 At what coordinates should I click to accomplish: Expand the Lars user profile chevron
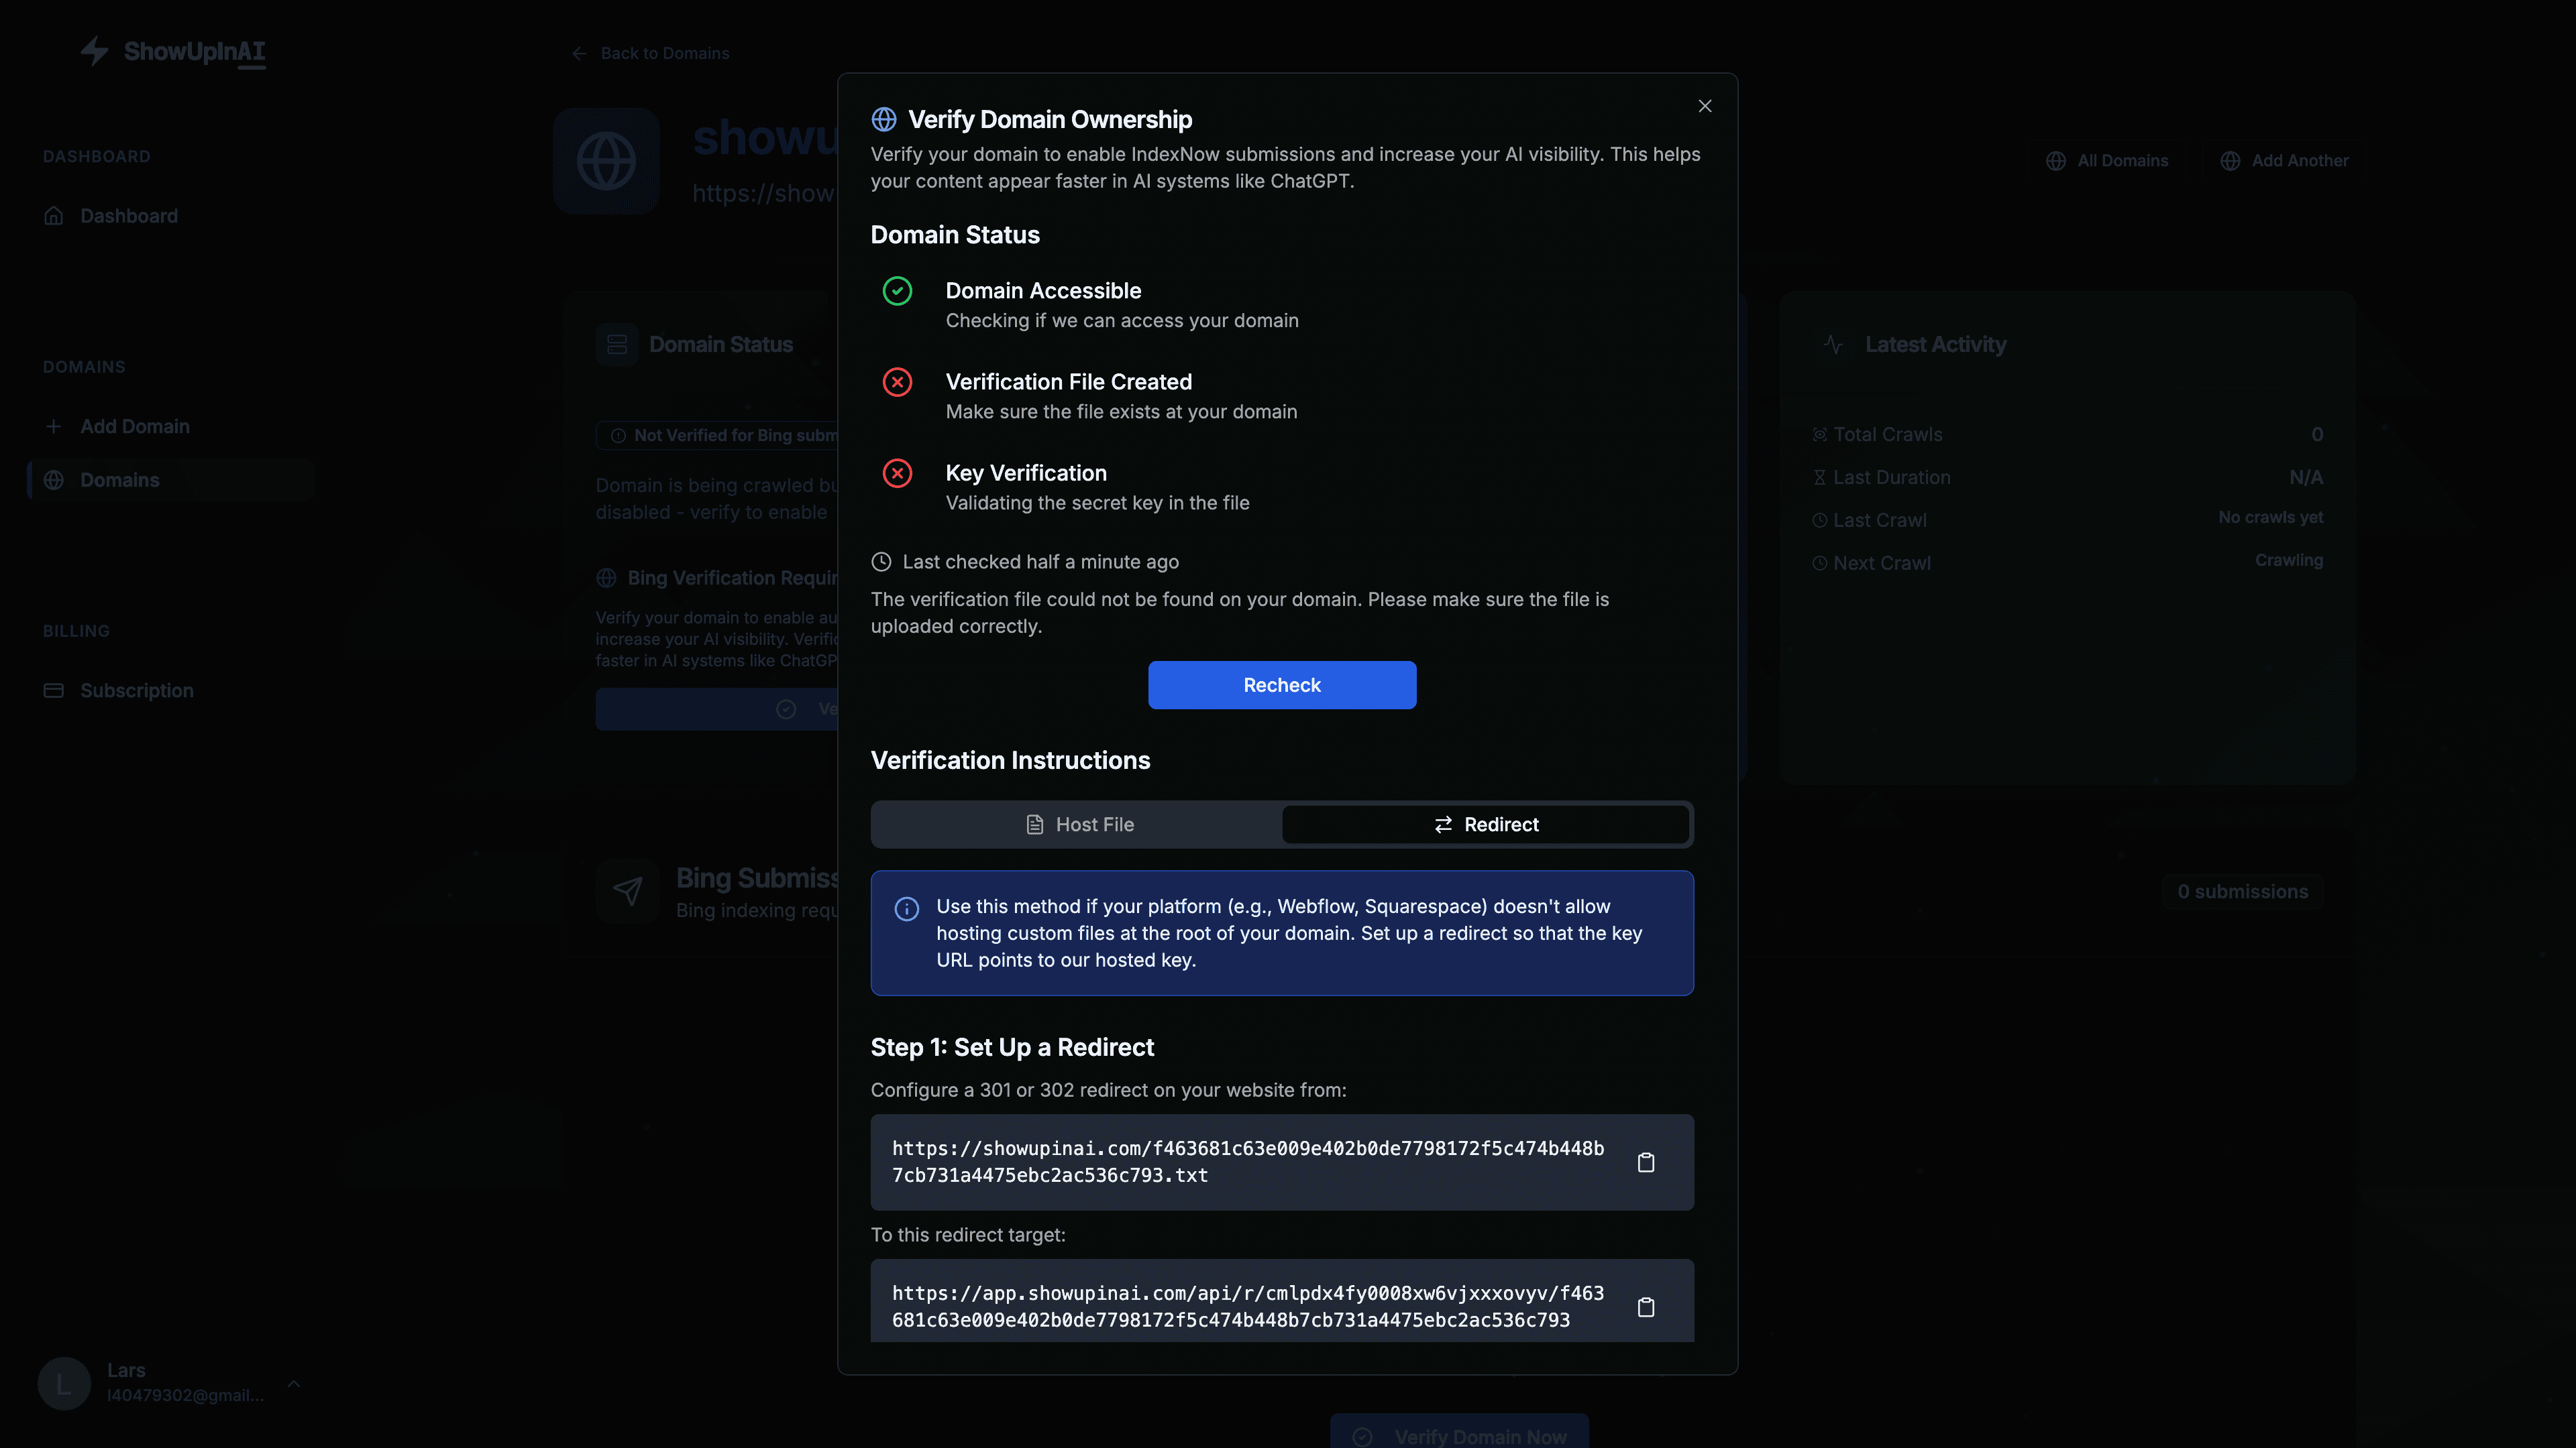(293, 1383)
